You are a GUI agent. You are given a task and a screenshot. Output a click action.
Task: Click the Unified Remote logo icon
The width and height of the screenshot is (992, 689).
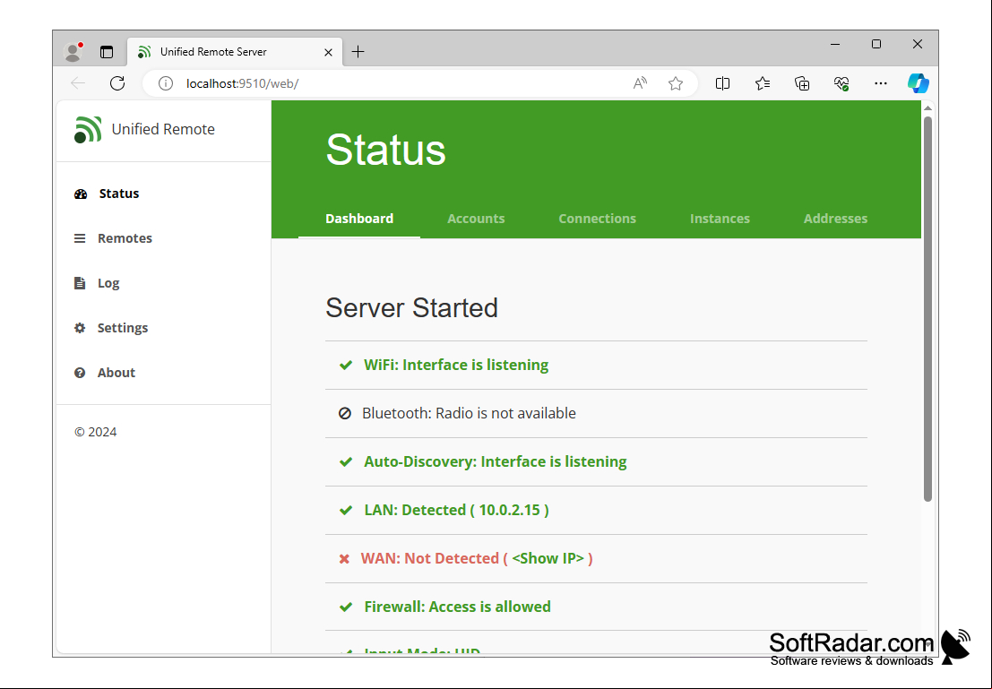[x=88, y=130]
